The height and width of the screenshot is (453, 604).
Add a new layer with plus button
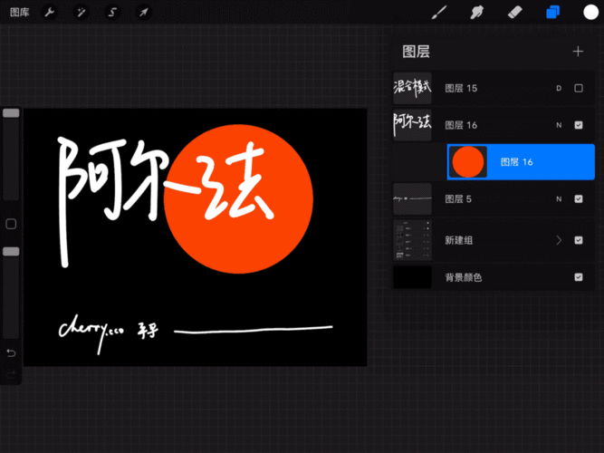coord(578,52)
